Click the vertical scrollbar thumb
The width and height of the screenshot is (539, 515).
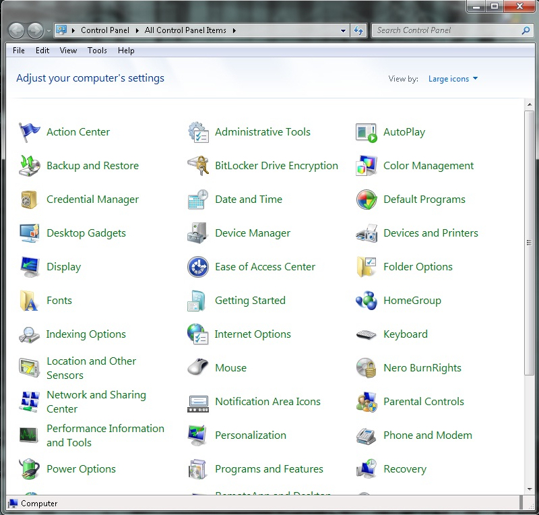click(x=529, y=243)
